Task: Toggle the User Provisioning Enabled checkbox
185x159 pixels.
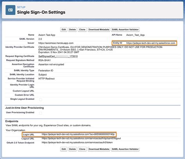Action: click(x=41, y=113)
